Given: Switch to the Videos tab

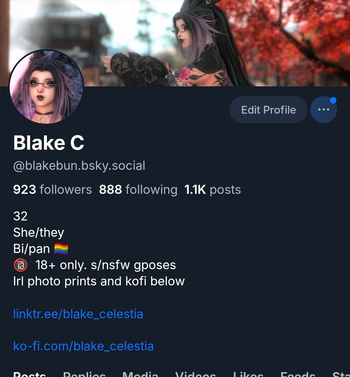Looking at the screenshot, I should (196, 374).
